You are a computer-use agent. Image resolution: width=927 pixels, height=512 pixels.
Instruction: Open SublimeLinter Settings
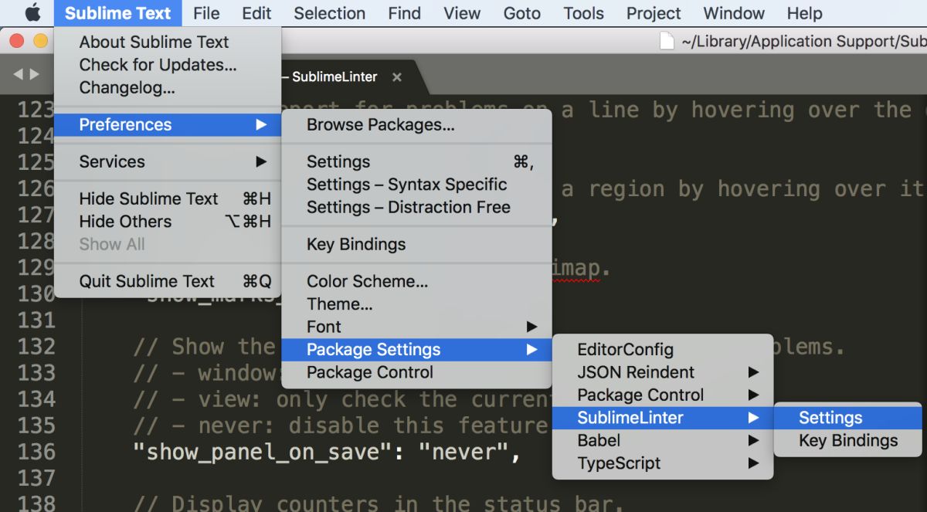click(848, 418)
